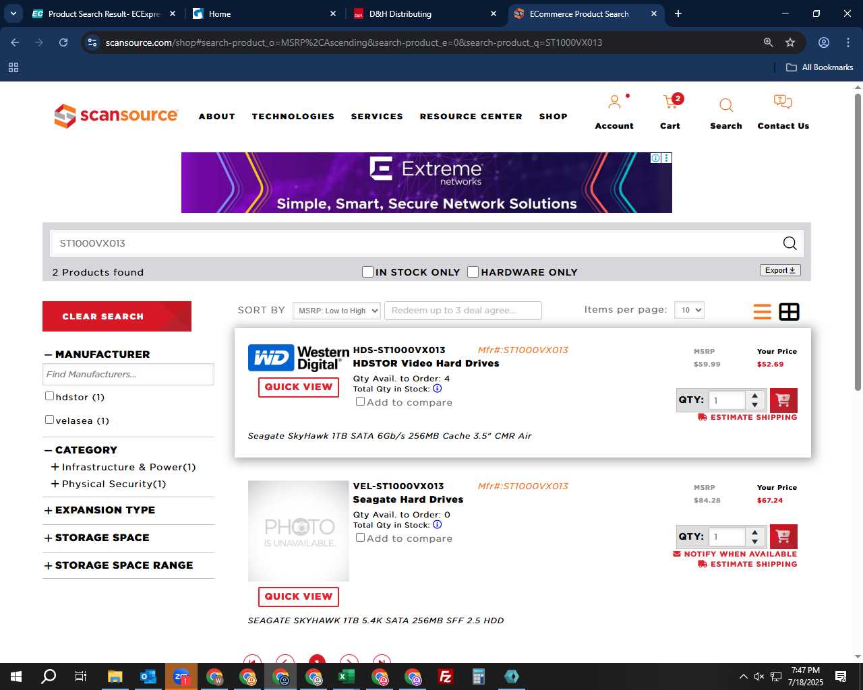The width and height of the screenshot is (863, 690).
Task: Open the RESOURCE CENTER menu
Action: coord(471,117)
